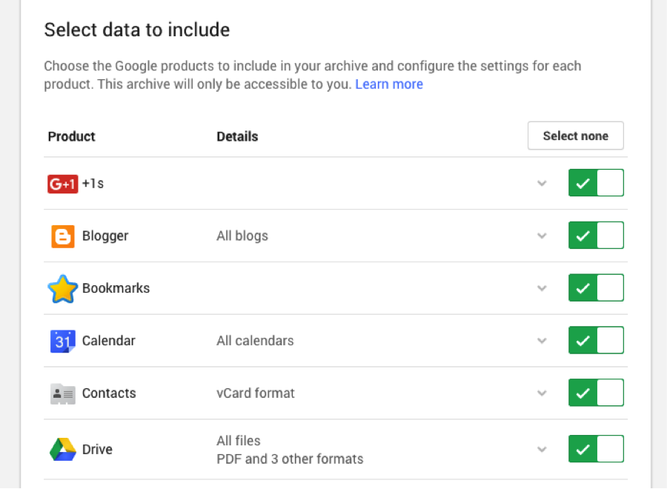Open the Contacts format options chevron
Image resolution: width=667 pixels, height=489 pixels.
[542, 394]
